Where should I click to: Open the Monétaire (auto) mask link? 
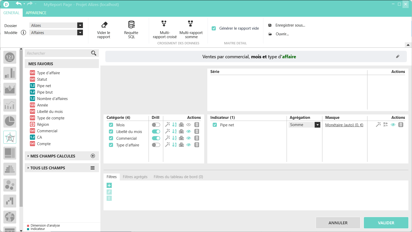[x=344, y=125]
